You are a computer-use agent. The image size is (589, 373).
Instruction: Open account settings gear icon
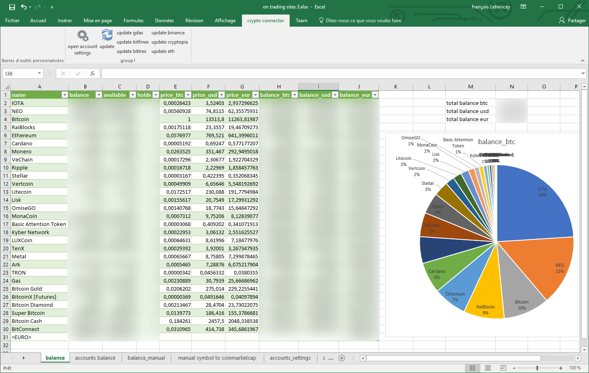pos(83,36)
